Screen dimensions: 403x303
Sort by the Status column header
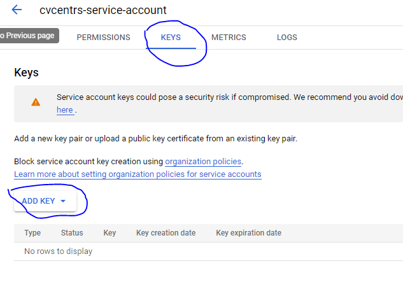pos(72,233)
